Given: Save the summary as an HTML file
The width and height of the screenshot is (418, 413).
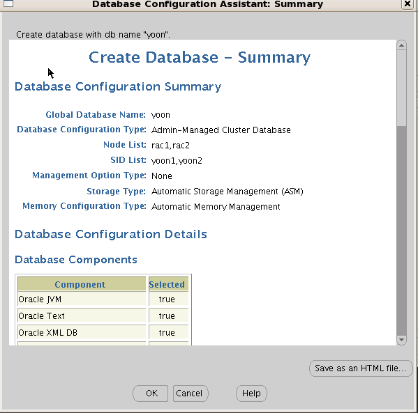Looking at the screenshot, I should click(361, 368).
